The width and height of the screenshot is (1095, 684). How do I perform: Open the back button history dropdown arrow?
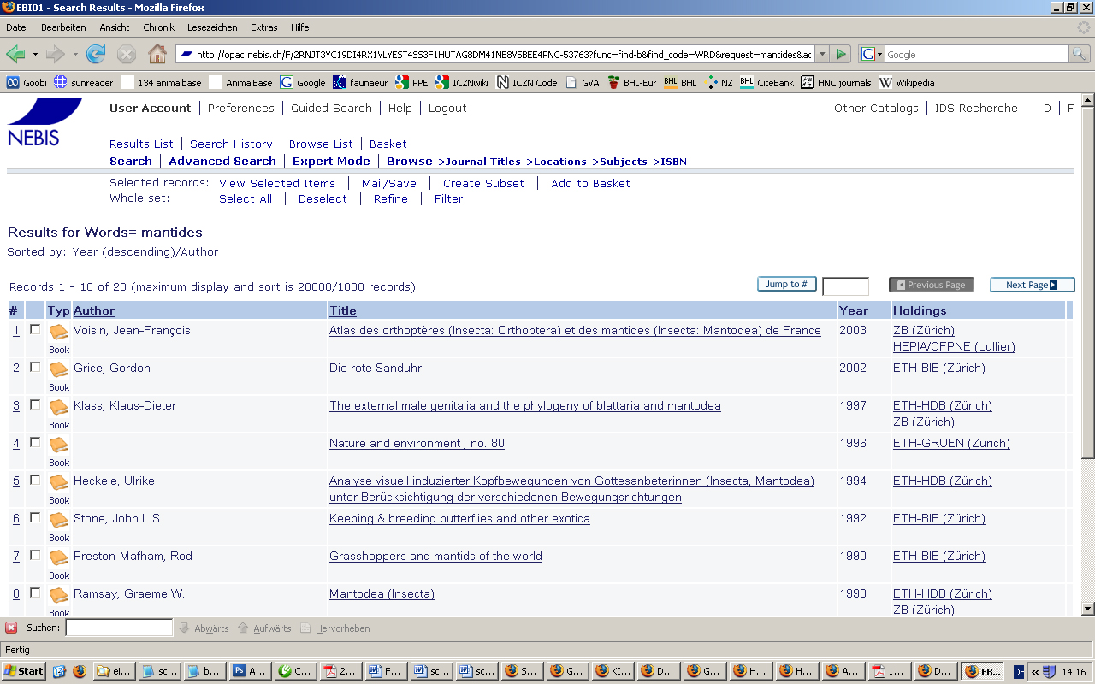[x=35, y=55]
